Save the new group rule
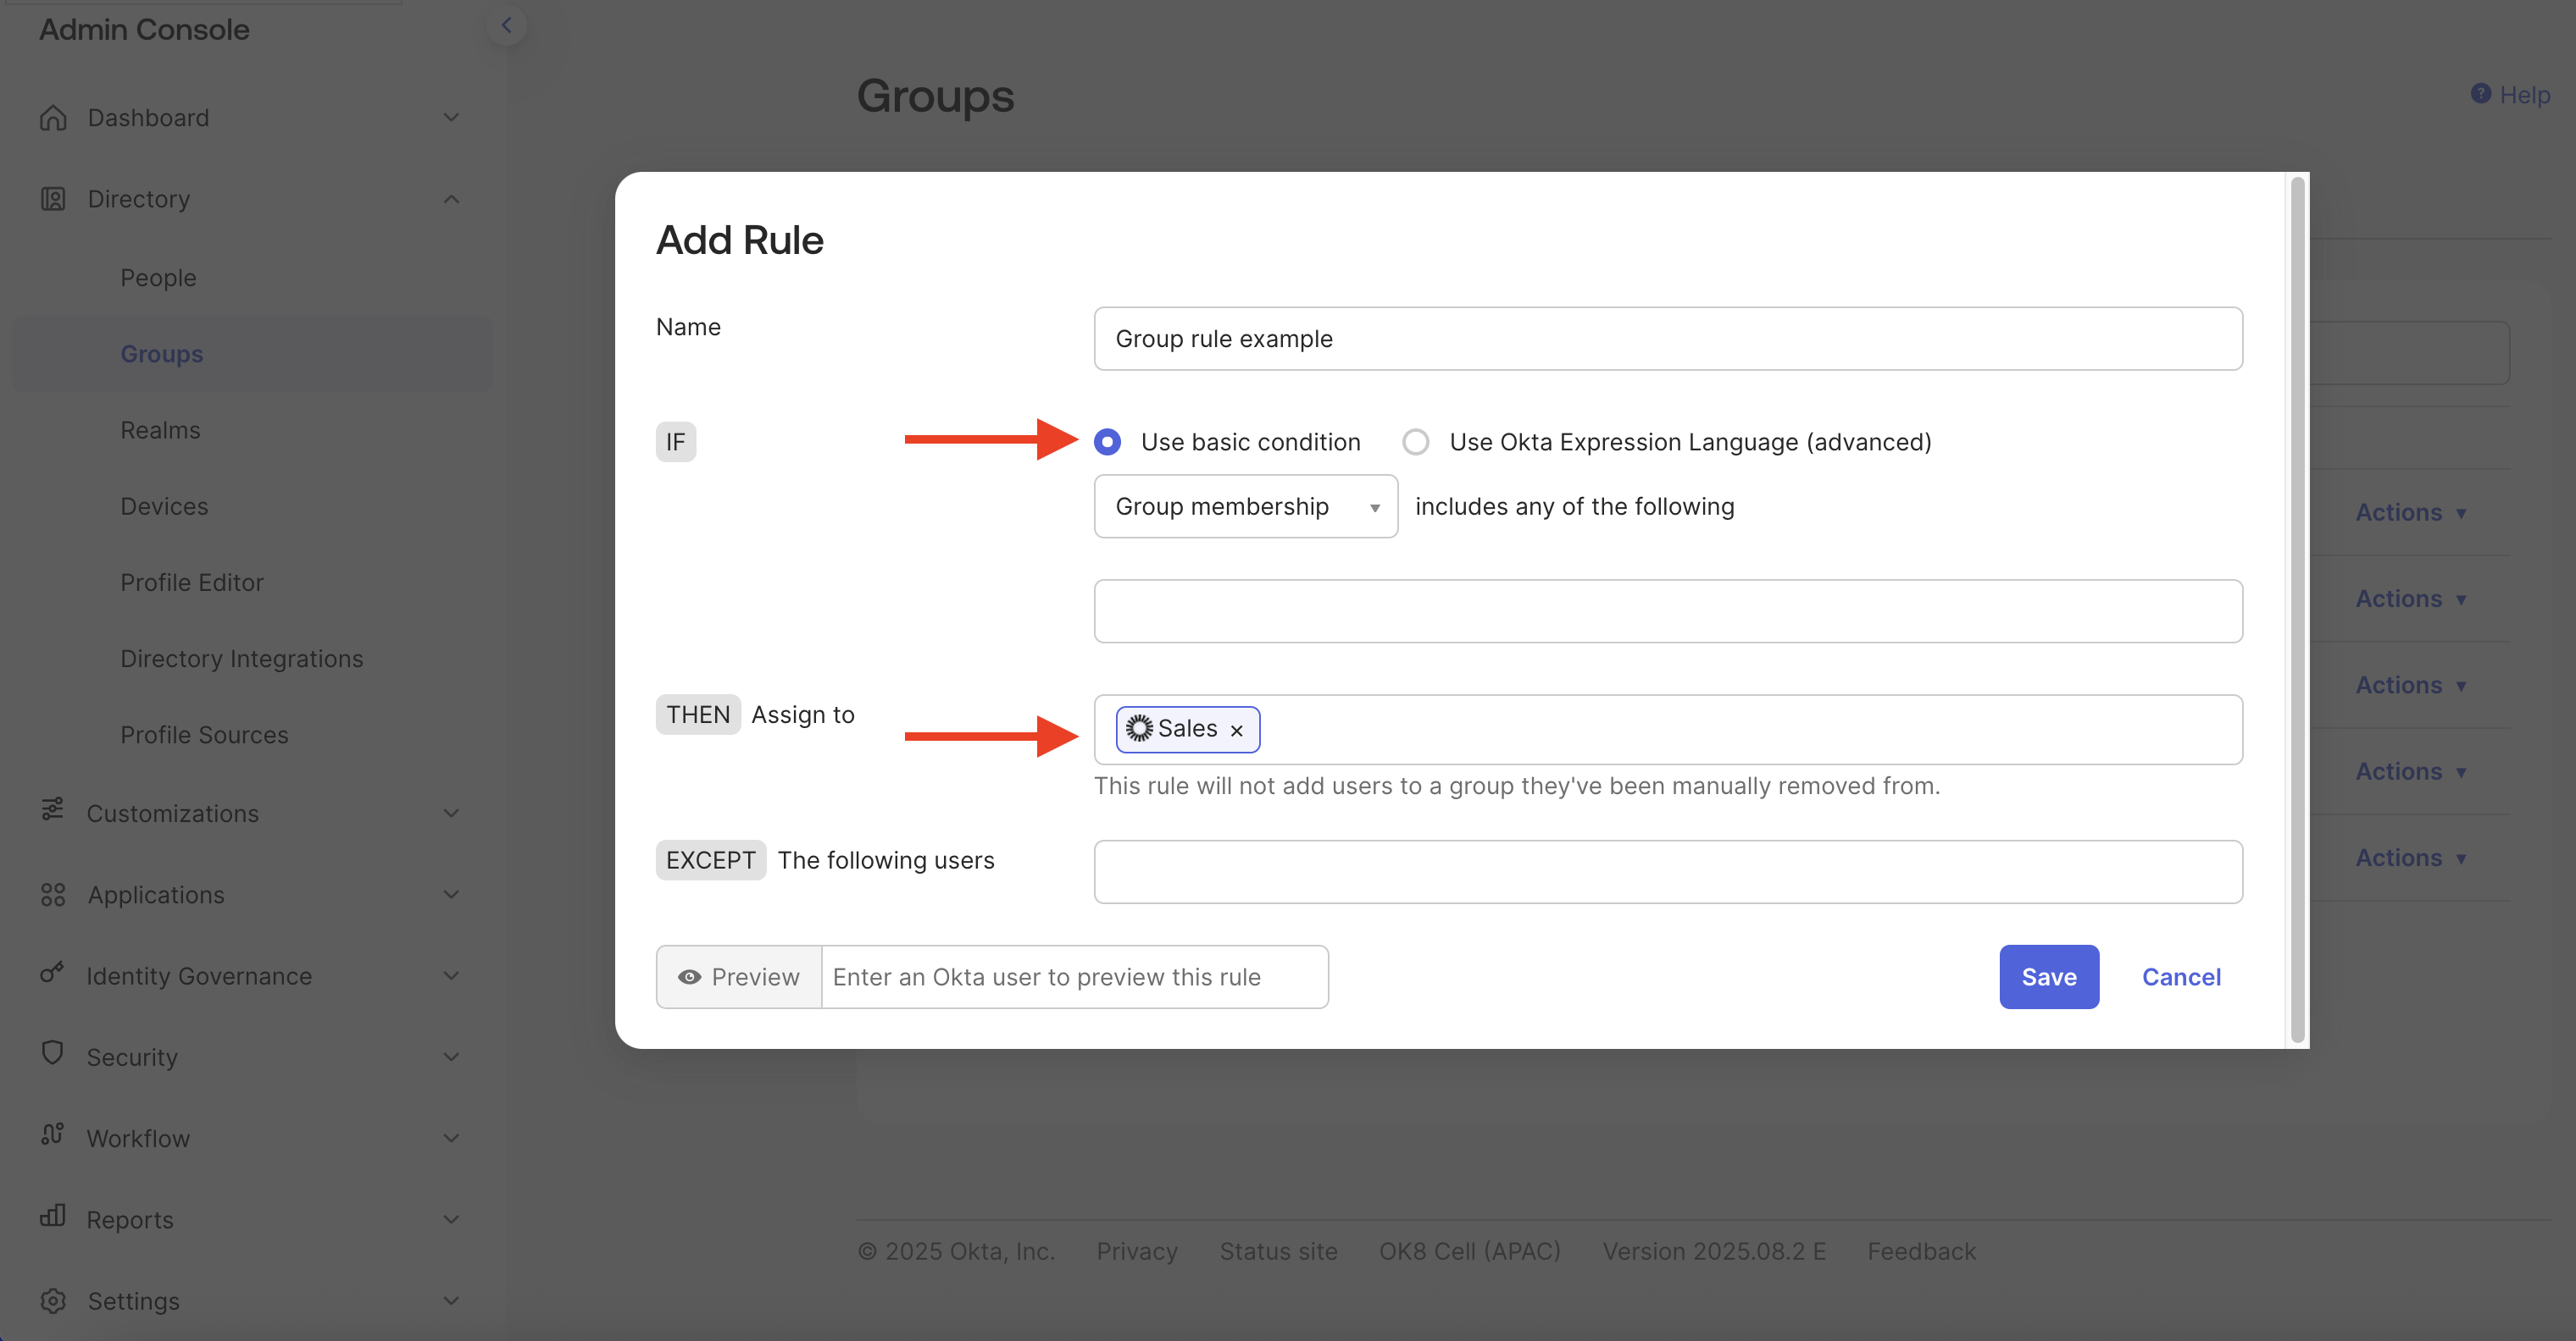Screen dimensions: 2576x1341 point(2048,976)
